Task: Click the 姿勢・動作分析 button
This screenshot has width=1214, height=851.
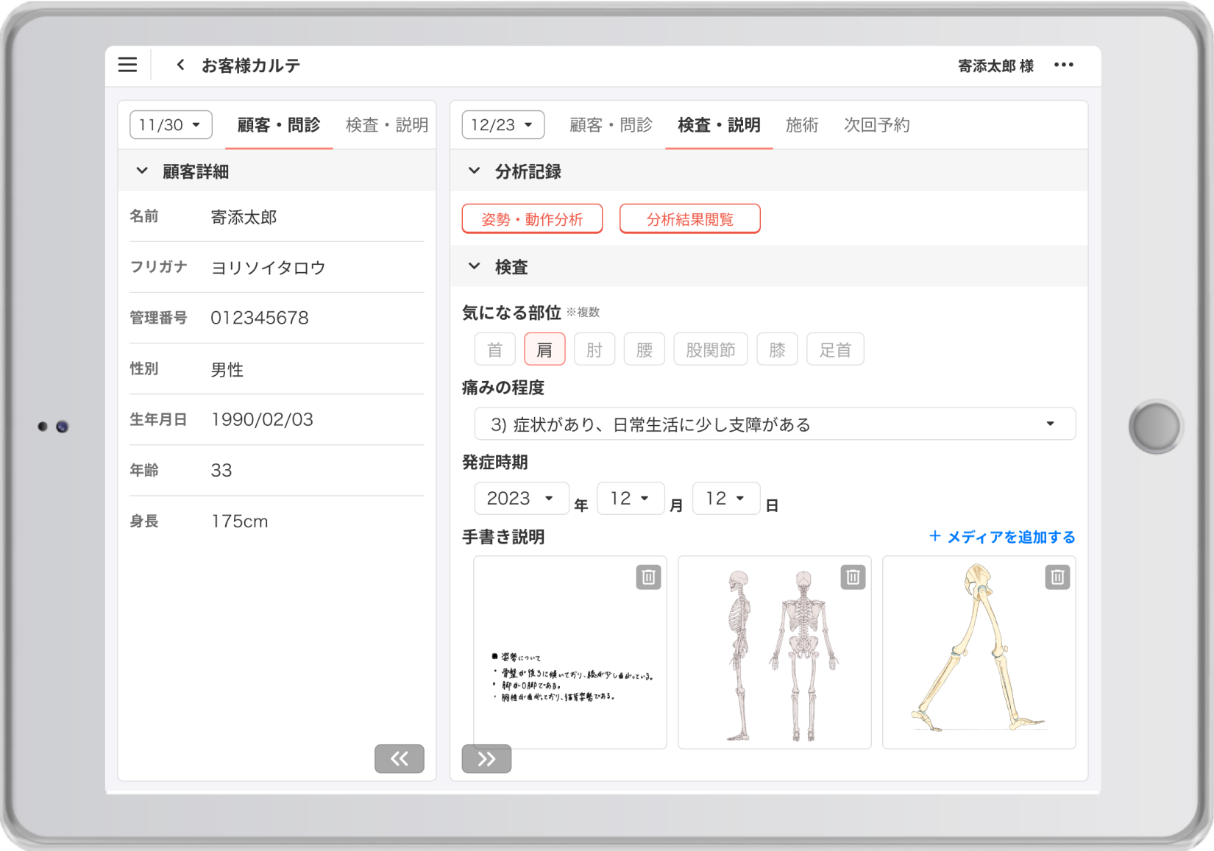Action: point(532,219)
